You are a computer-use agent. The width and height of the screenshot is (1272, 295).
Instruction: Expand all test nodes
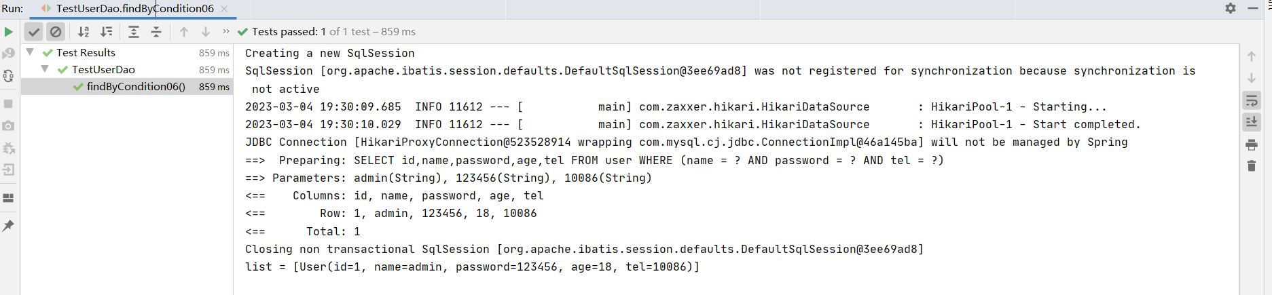click(x=134, y=32)
